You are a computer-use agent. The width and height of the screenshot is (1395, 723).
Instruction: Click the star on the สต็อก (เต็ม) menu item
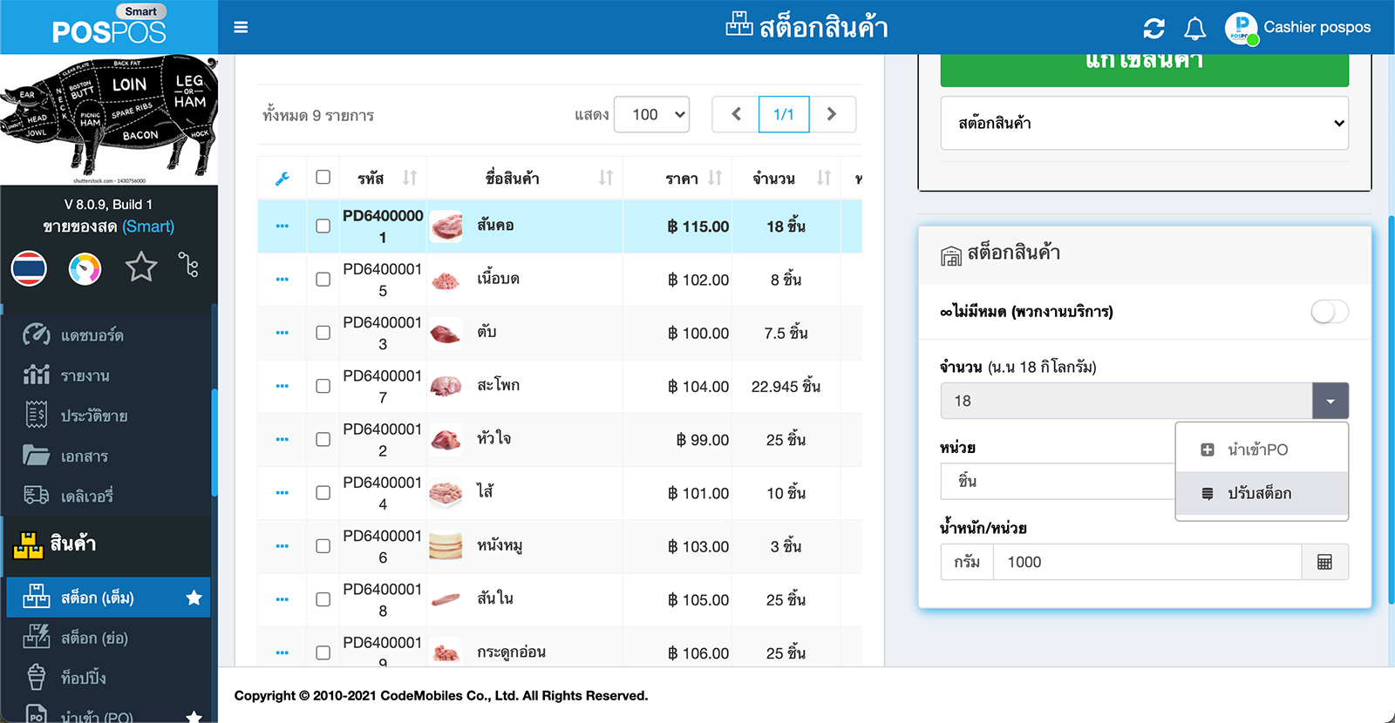194,598
